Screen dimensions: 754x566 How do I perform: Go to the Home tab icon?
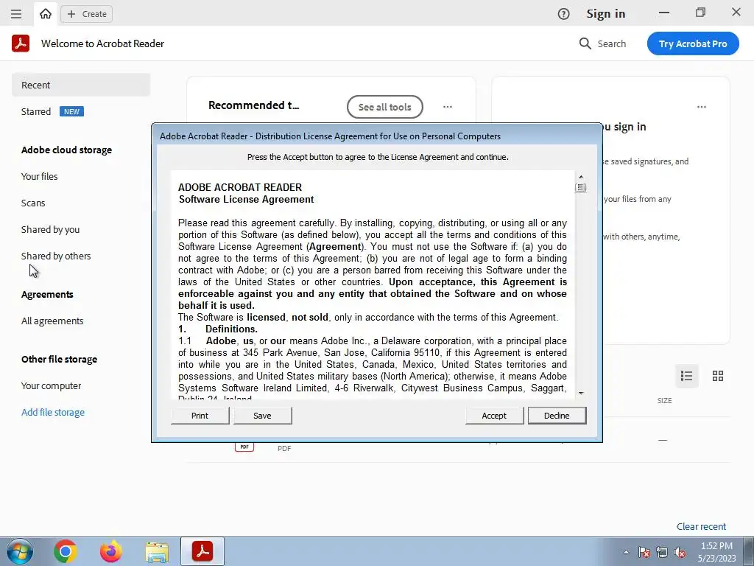tap(46, 13)
